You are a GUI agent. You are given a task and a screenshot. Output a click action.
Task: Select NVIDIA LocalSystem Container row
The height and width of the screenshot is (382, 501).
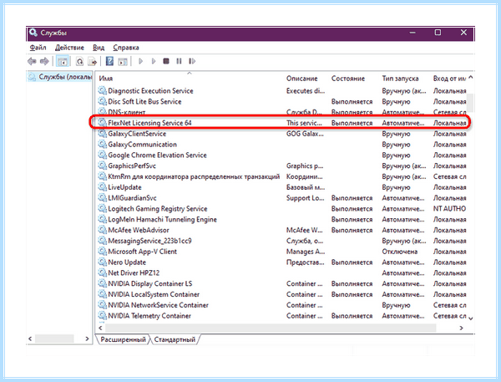click(282, 294)
